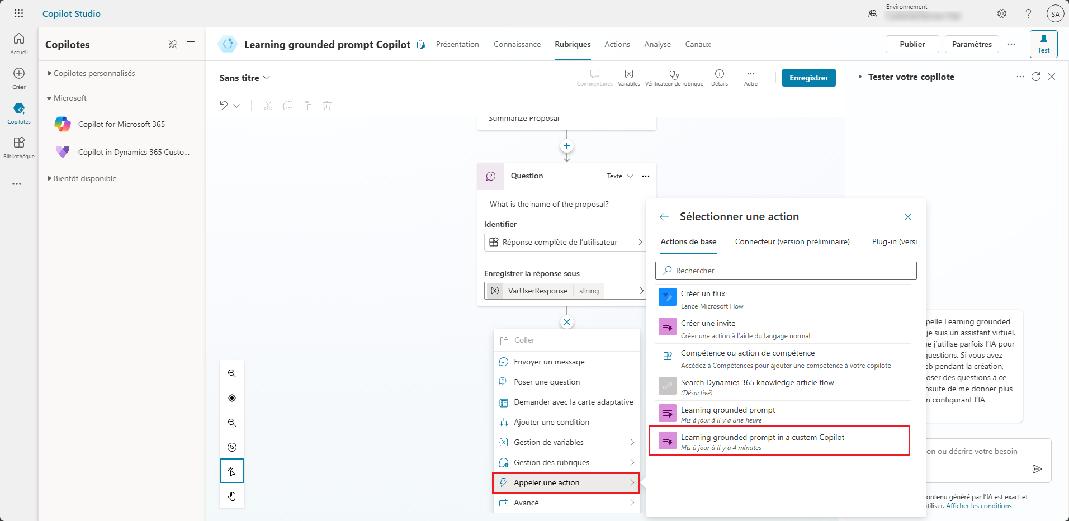Click the center-on-canvas target icon
The image size is (1069, 521).
pyautogui.click(x=232, y=398)
